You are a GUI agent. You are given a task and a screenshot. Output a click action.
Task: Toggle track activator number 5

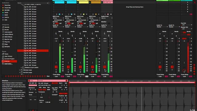tap(105, 67)
